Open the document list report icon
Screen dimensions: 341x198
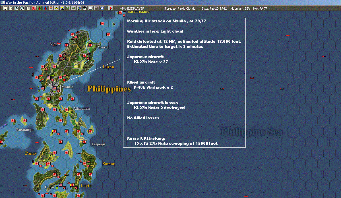11,8
